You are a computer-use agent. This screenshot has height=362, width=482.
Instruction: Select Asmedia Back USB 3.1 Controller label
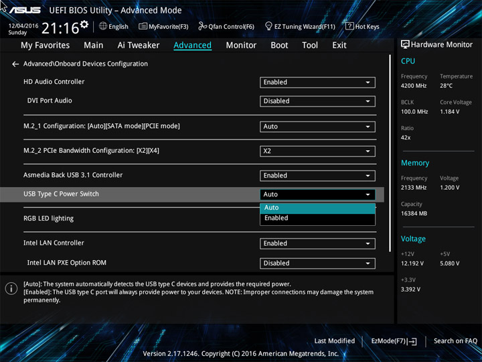coord(73,175)
